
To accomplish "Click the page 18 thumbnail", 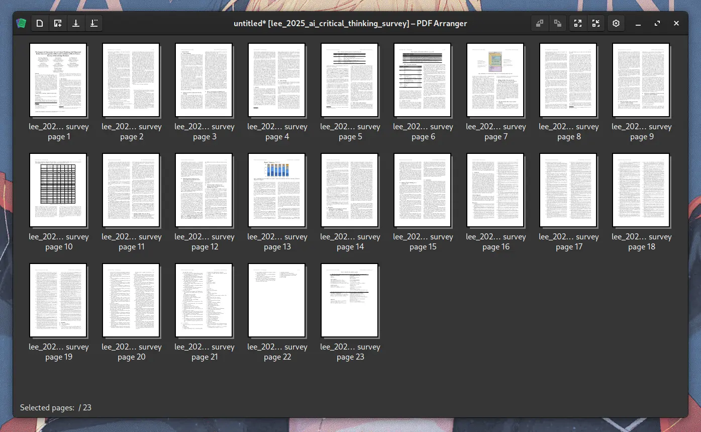I will click(641, 190).
